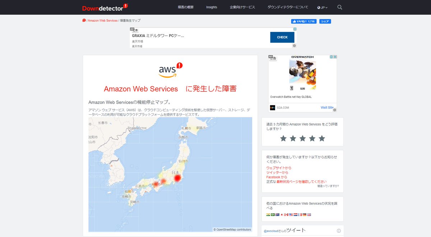Select the Australia flag
431x237 pixels.
pyautogui.click(x=277, y=215)
